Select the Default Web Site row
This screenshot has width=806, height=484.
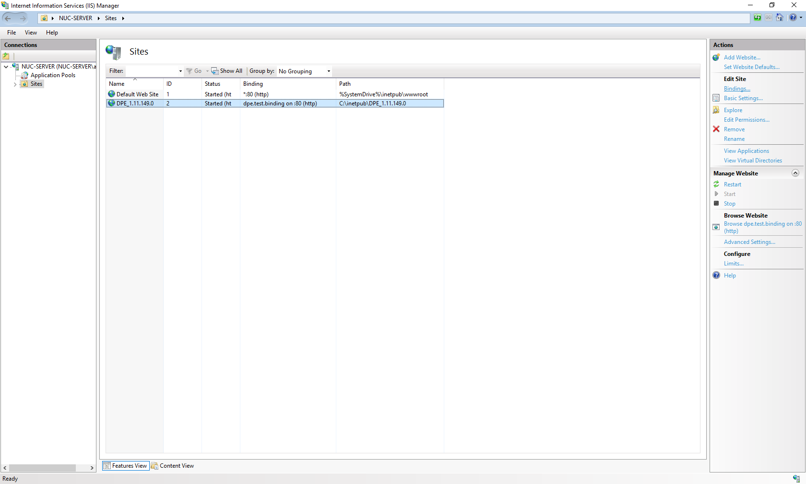tap(137, 94)
